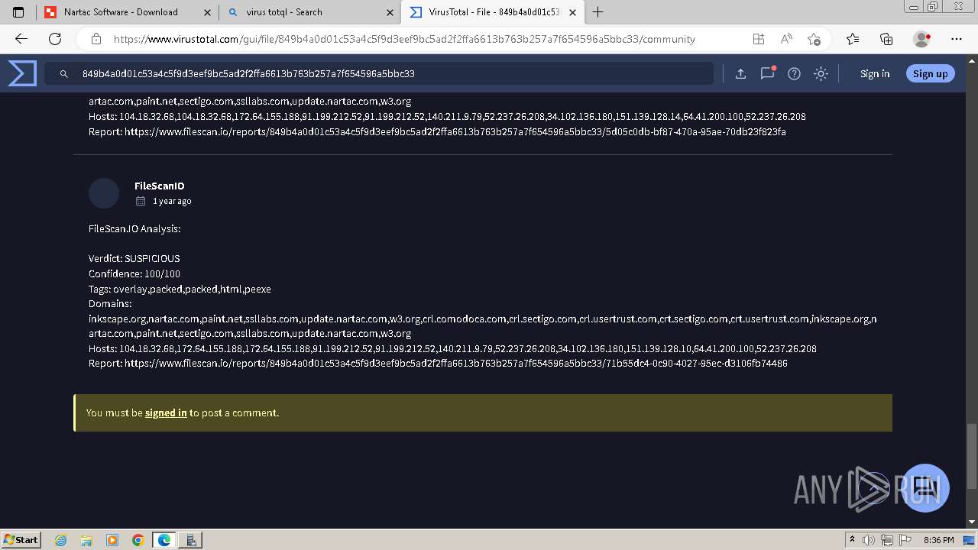Click the 8:36 PM taskbar clock
The width and height of the screenshot is (978, 550).
point(938,540)
